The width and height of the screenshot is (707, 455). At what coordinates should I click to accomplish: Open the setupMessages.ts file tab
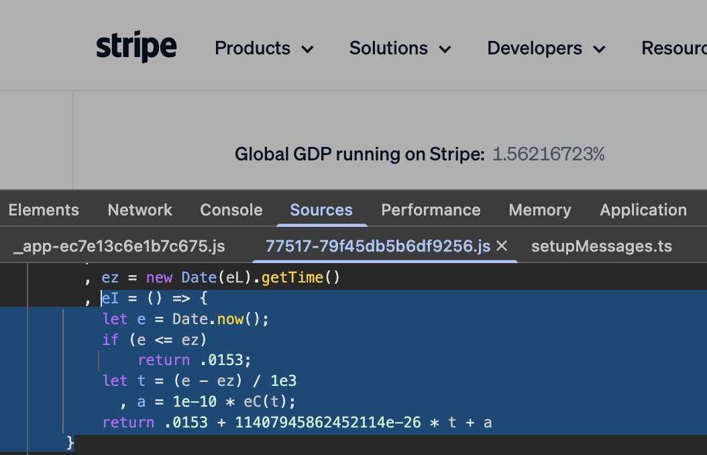pos(602,246)
